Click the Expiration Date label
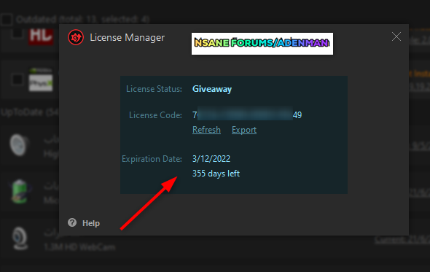This screenshot has height=272, width=430. (x=152, y=159)
